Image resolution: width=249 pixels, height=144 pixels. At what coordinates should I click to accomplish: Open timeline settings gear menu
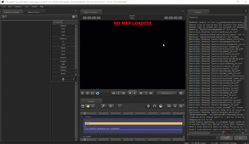tap(181, 106)
